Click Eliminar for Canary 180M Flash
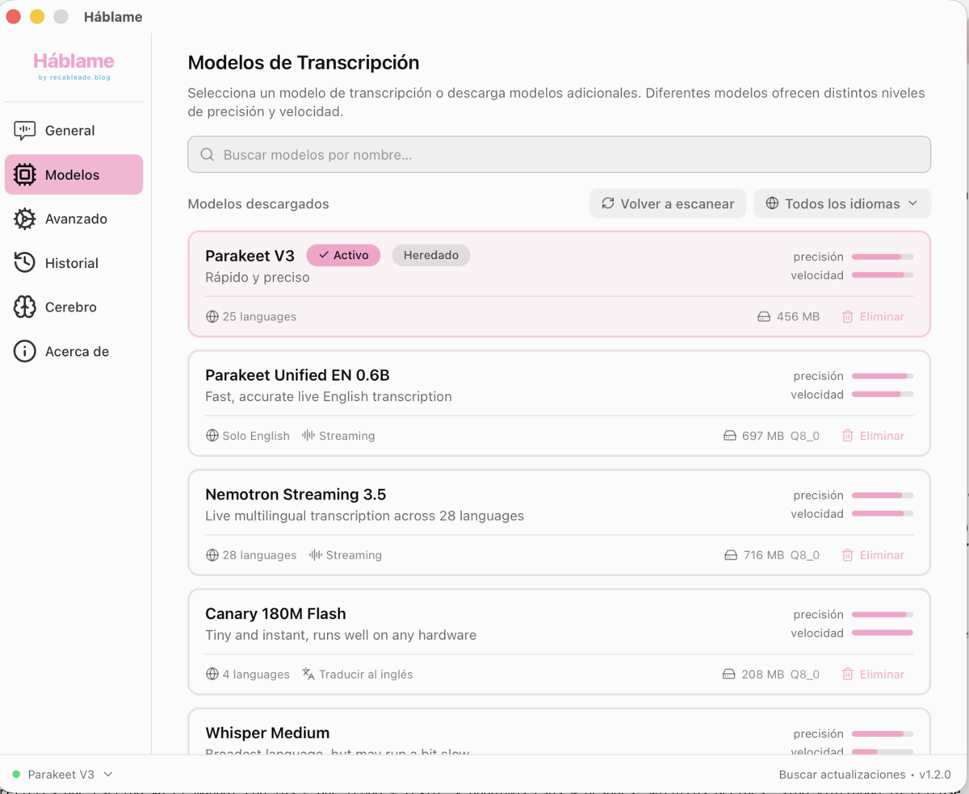Viewport: 969px width, 794px height. point(873,675)
